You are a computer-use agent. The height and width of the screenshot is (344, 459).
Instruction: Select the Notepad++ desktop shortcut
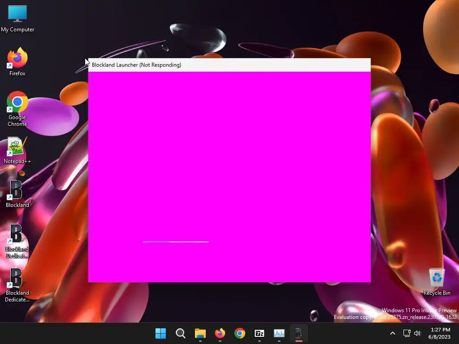[x=17, y=150]
